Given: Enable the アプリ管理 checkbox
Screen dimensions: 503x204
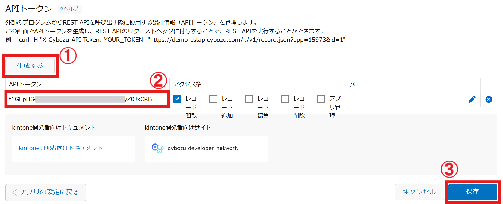Looking at the screenshot, I should (x=321, y=99).
